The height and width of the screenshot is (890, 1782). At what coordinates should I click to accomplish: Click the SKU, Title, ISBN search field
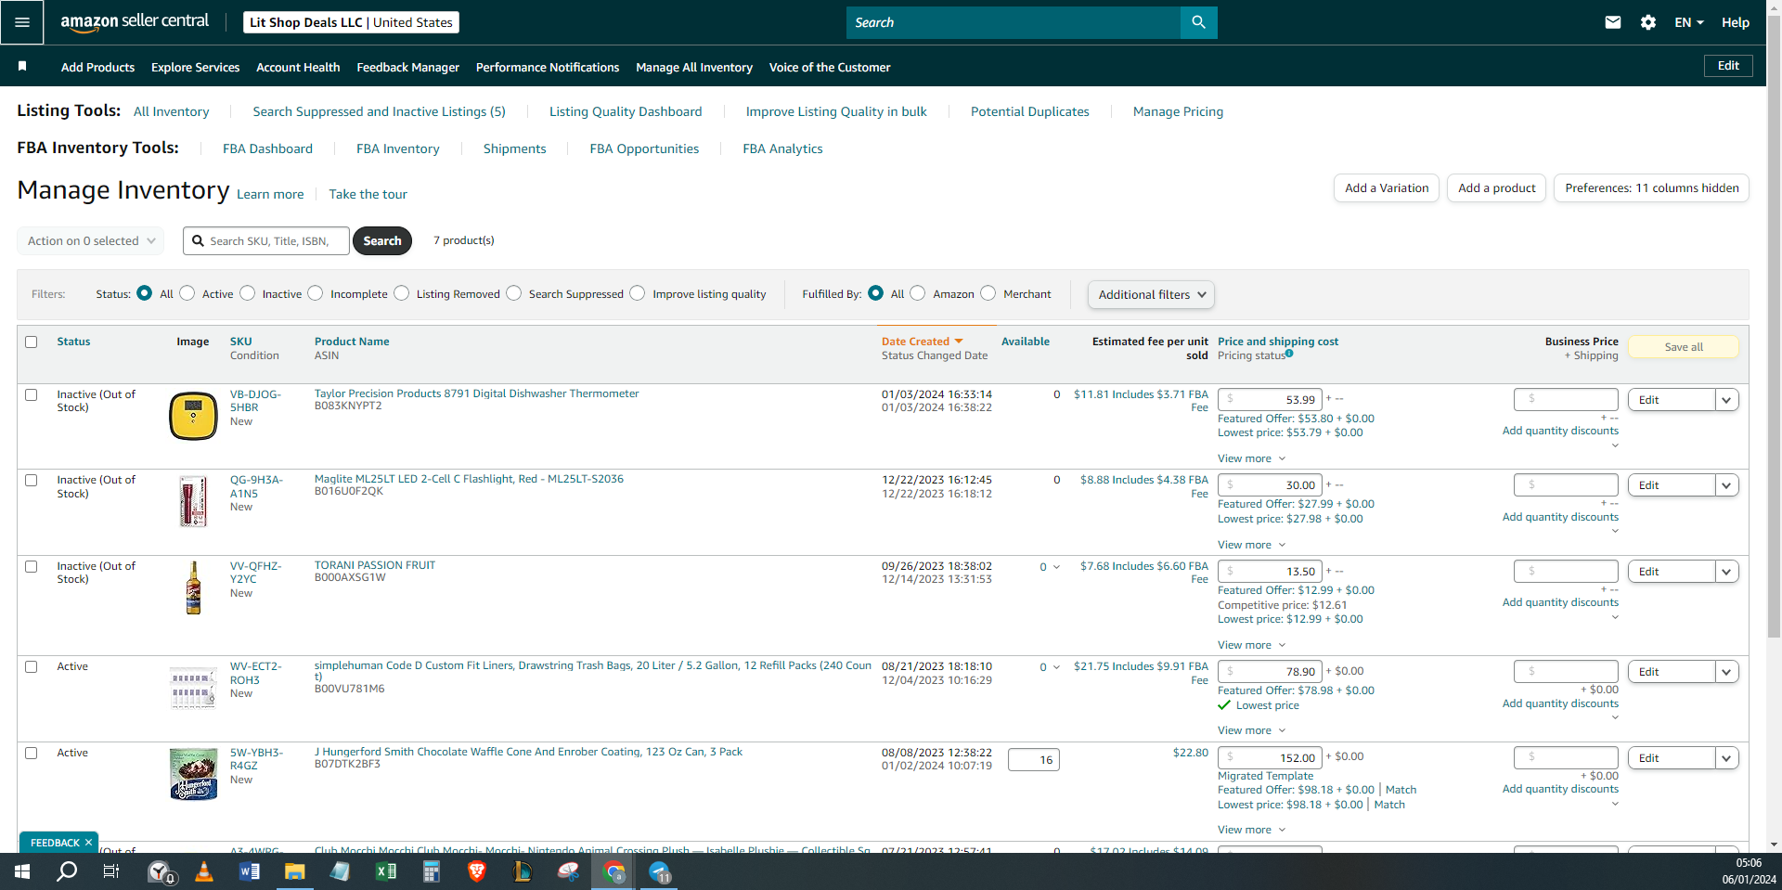[266, 240]
